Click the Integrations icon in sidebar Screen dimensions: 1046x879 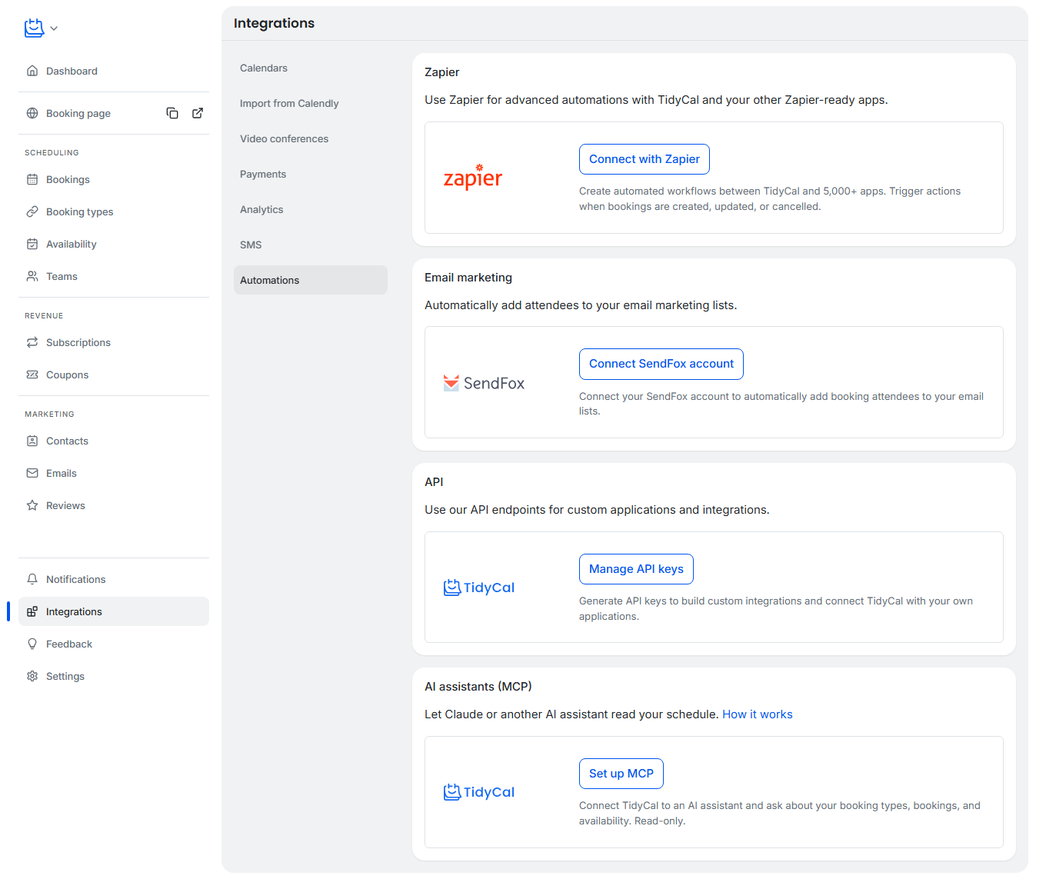tap(32, 611)
